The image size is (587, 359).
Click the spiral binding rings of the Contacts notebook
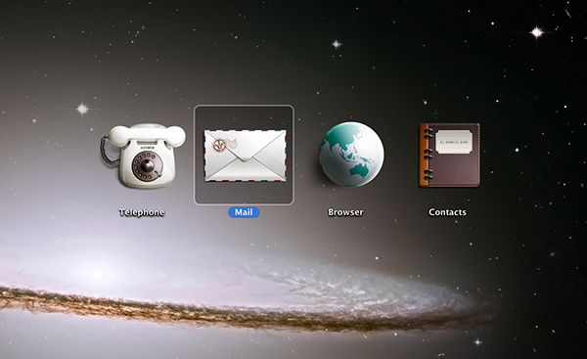[428, 154]
